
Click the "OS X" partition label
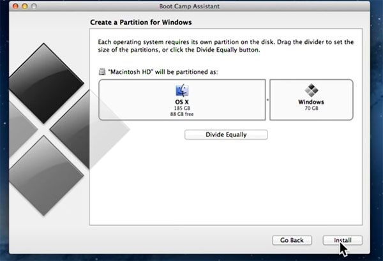click(x=182, y=102)
